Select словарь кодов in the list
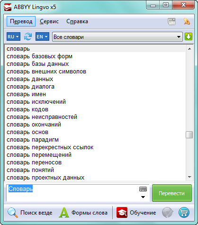The height and width of the screenshot is (225, 198). coord(95,109)
